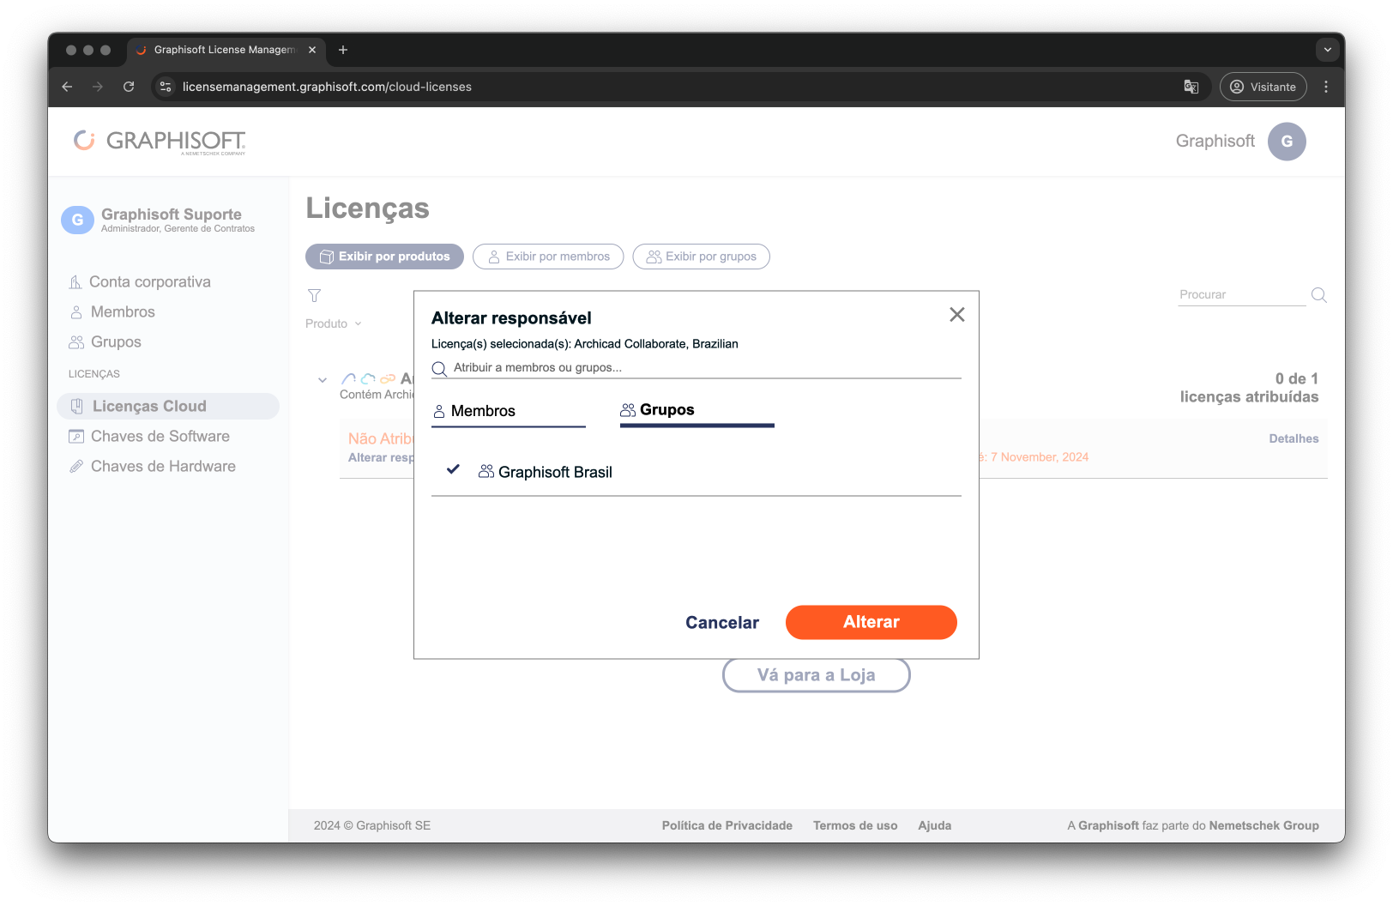The image size is (1393, 906).
Task: Close the Graphisoft License Management tab
Action: (x=312, y=50)
